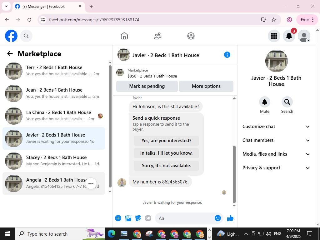The image size is (320, 240).
Task: Click the conversation list scrollbar
Action: [110, 126]
